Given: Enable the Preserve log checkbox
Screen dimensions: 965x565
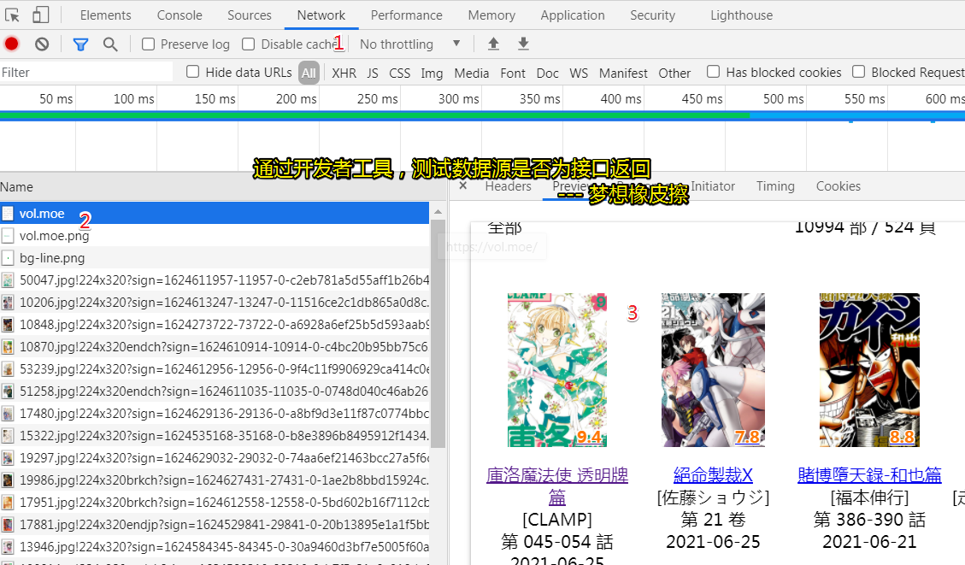Looking at the screenshot, I should pyautogui.click(x=149, y=44).
